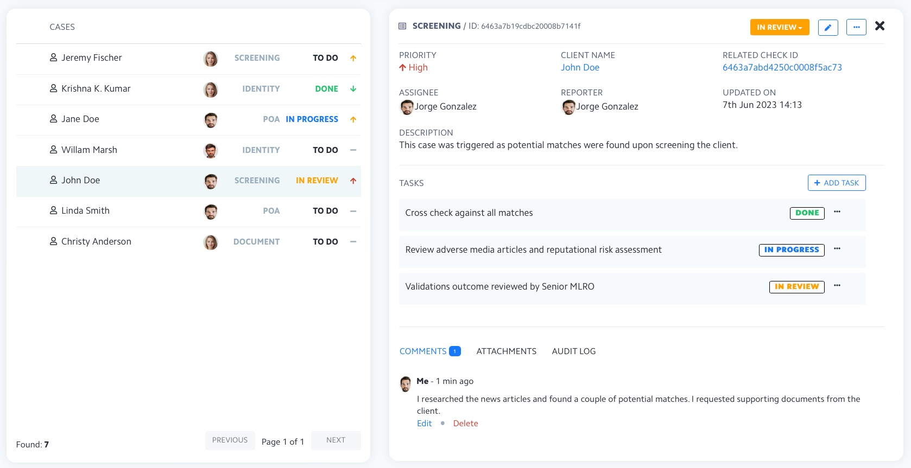Image resolution: width=911 pixels, height=468 pixels.
Task: Click the Add Task button
Action: (x=836, y=183)
